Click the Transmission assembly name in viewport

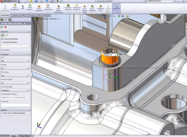[49, 19]
